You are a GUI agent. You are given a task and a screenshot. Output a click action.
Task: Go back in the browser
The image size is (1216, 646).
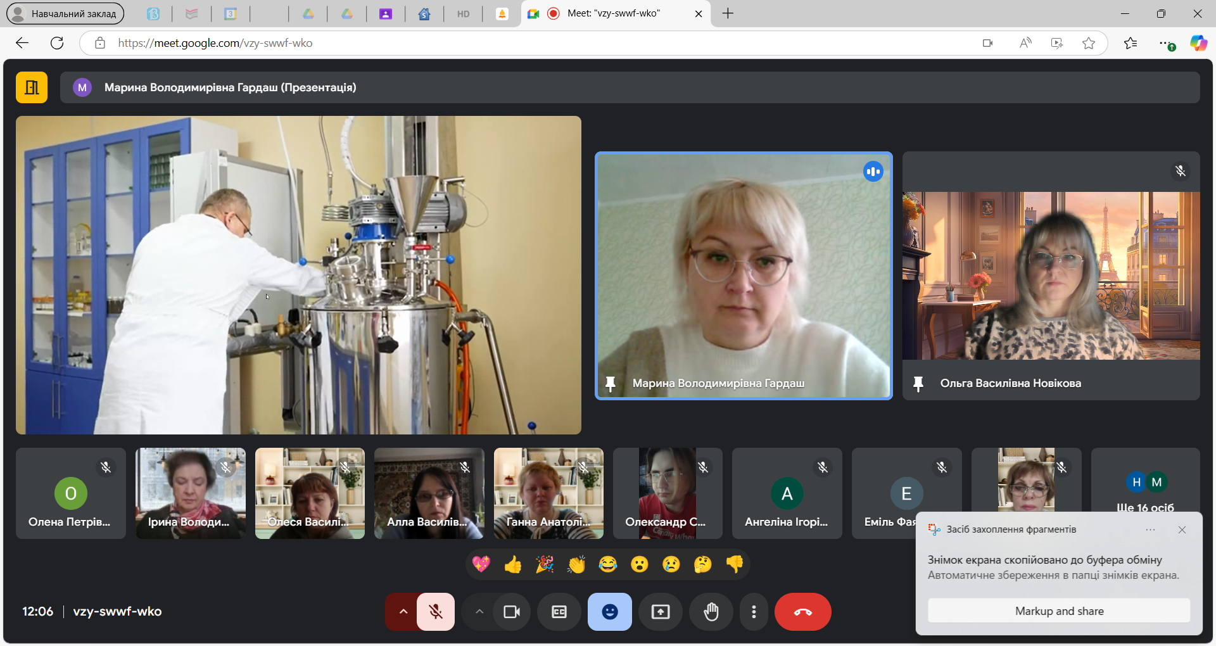[22, 43]
